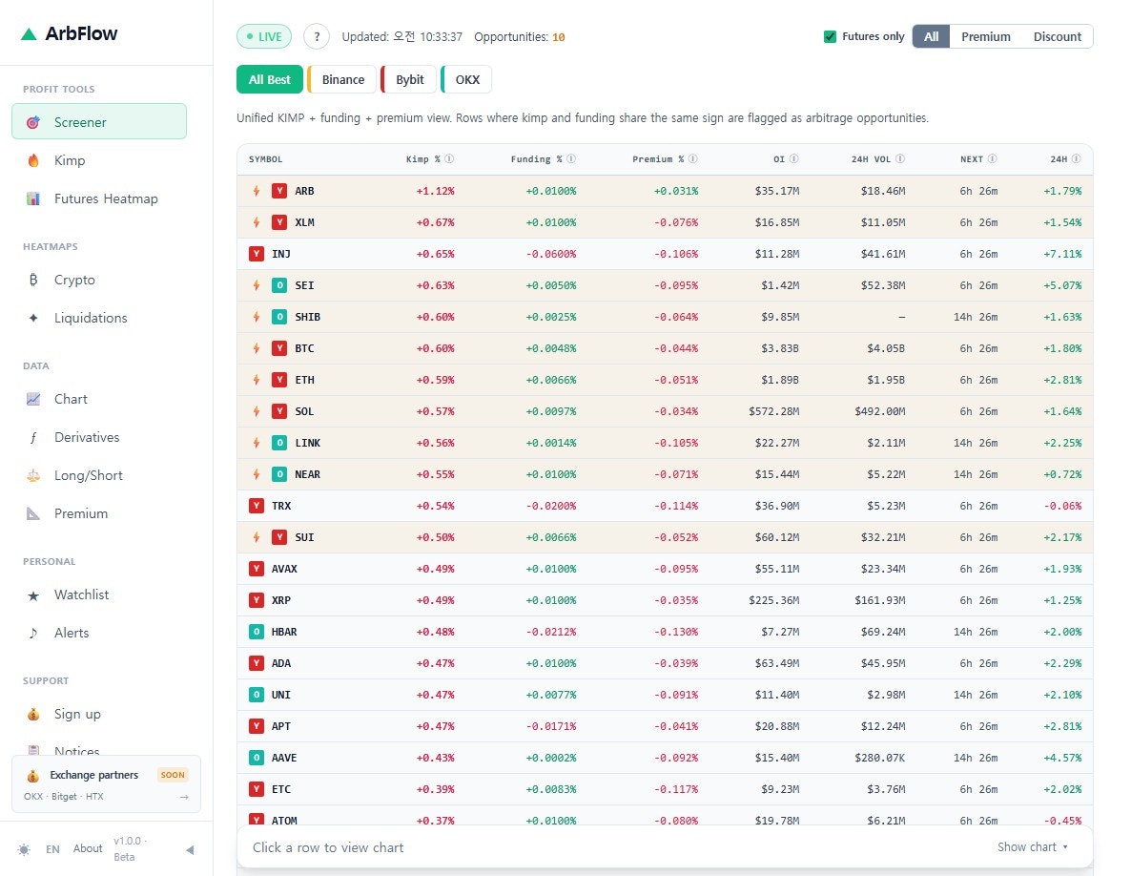Click the 'Click a row to view chart' bar
The image size is (1131, 876).
[665, 847]
